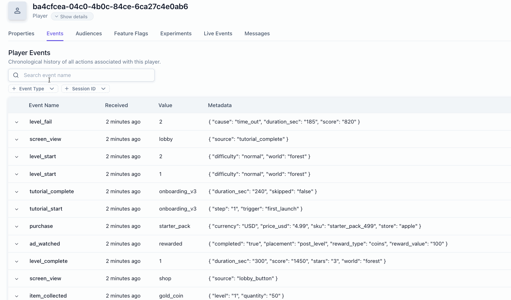Click the level_complete event name

tap(48, 261)
